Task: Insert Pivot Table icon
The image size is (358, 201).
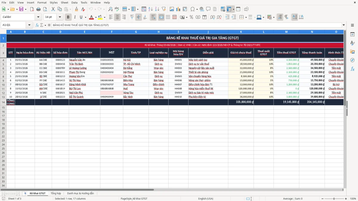Action: click(185, 9)
